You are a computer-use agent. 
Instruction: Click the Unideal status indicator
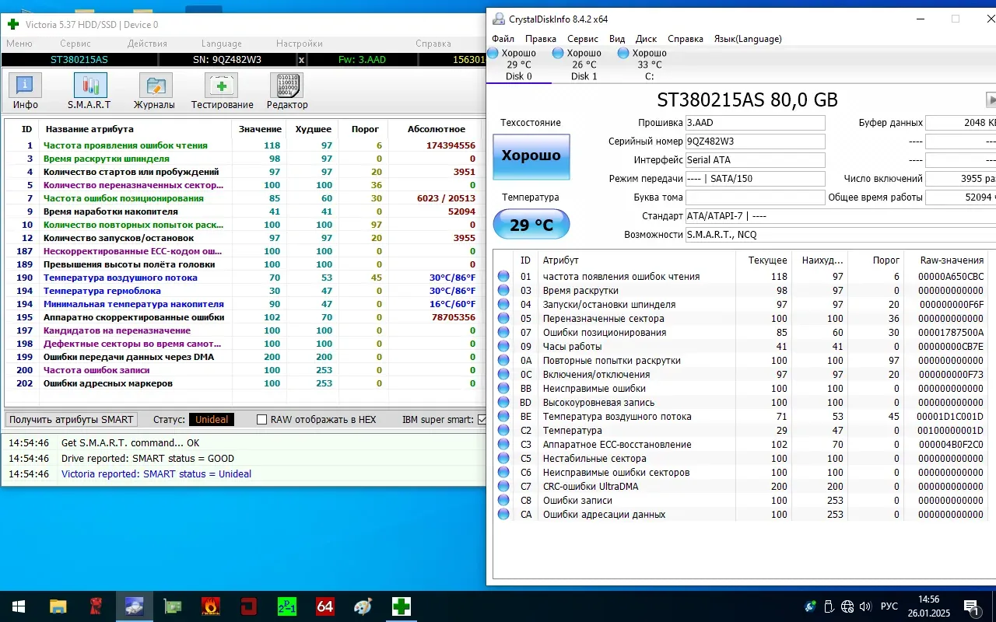[212, 420]
